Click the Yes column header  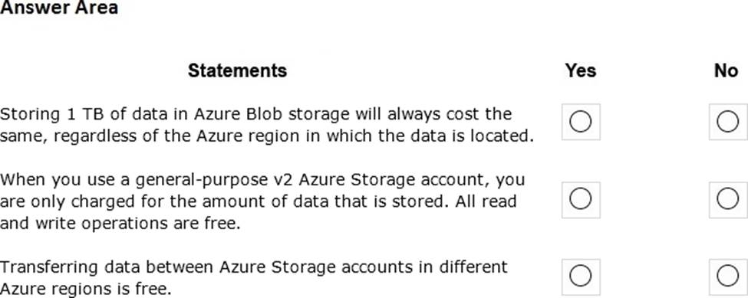[581, 70]
